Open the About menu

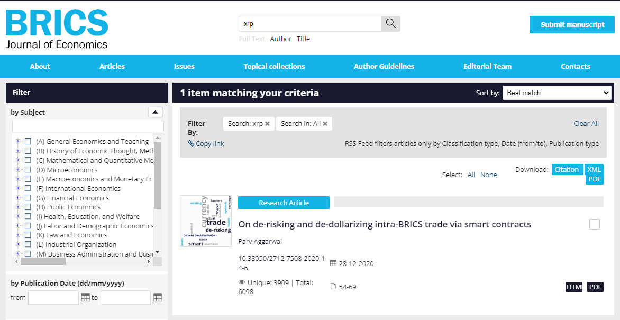(40, 67)
